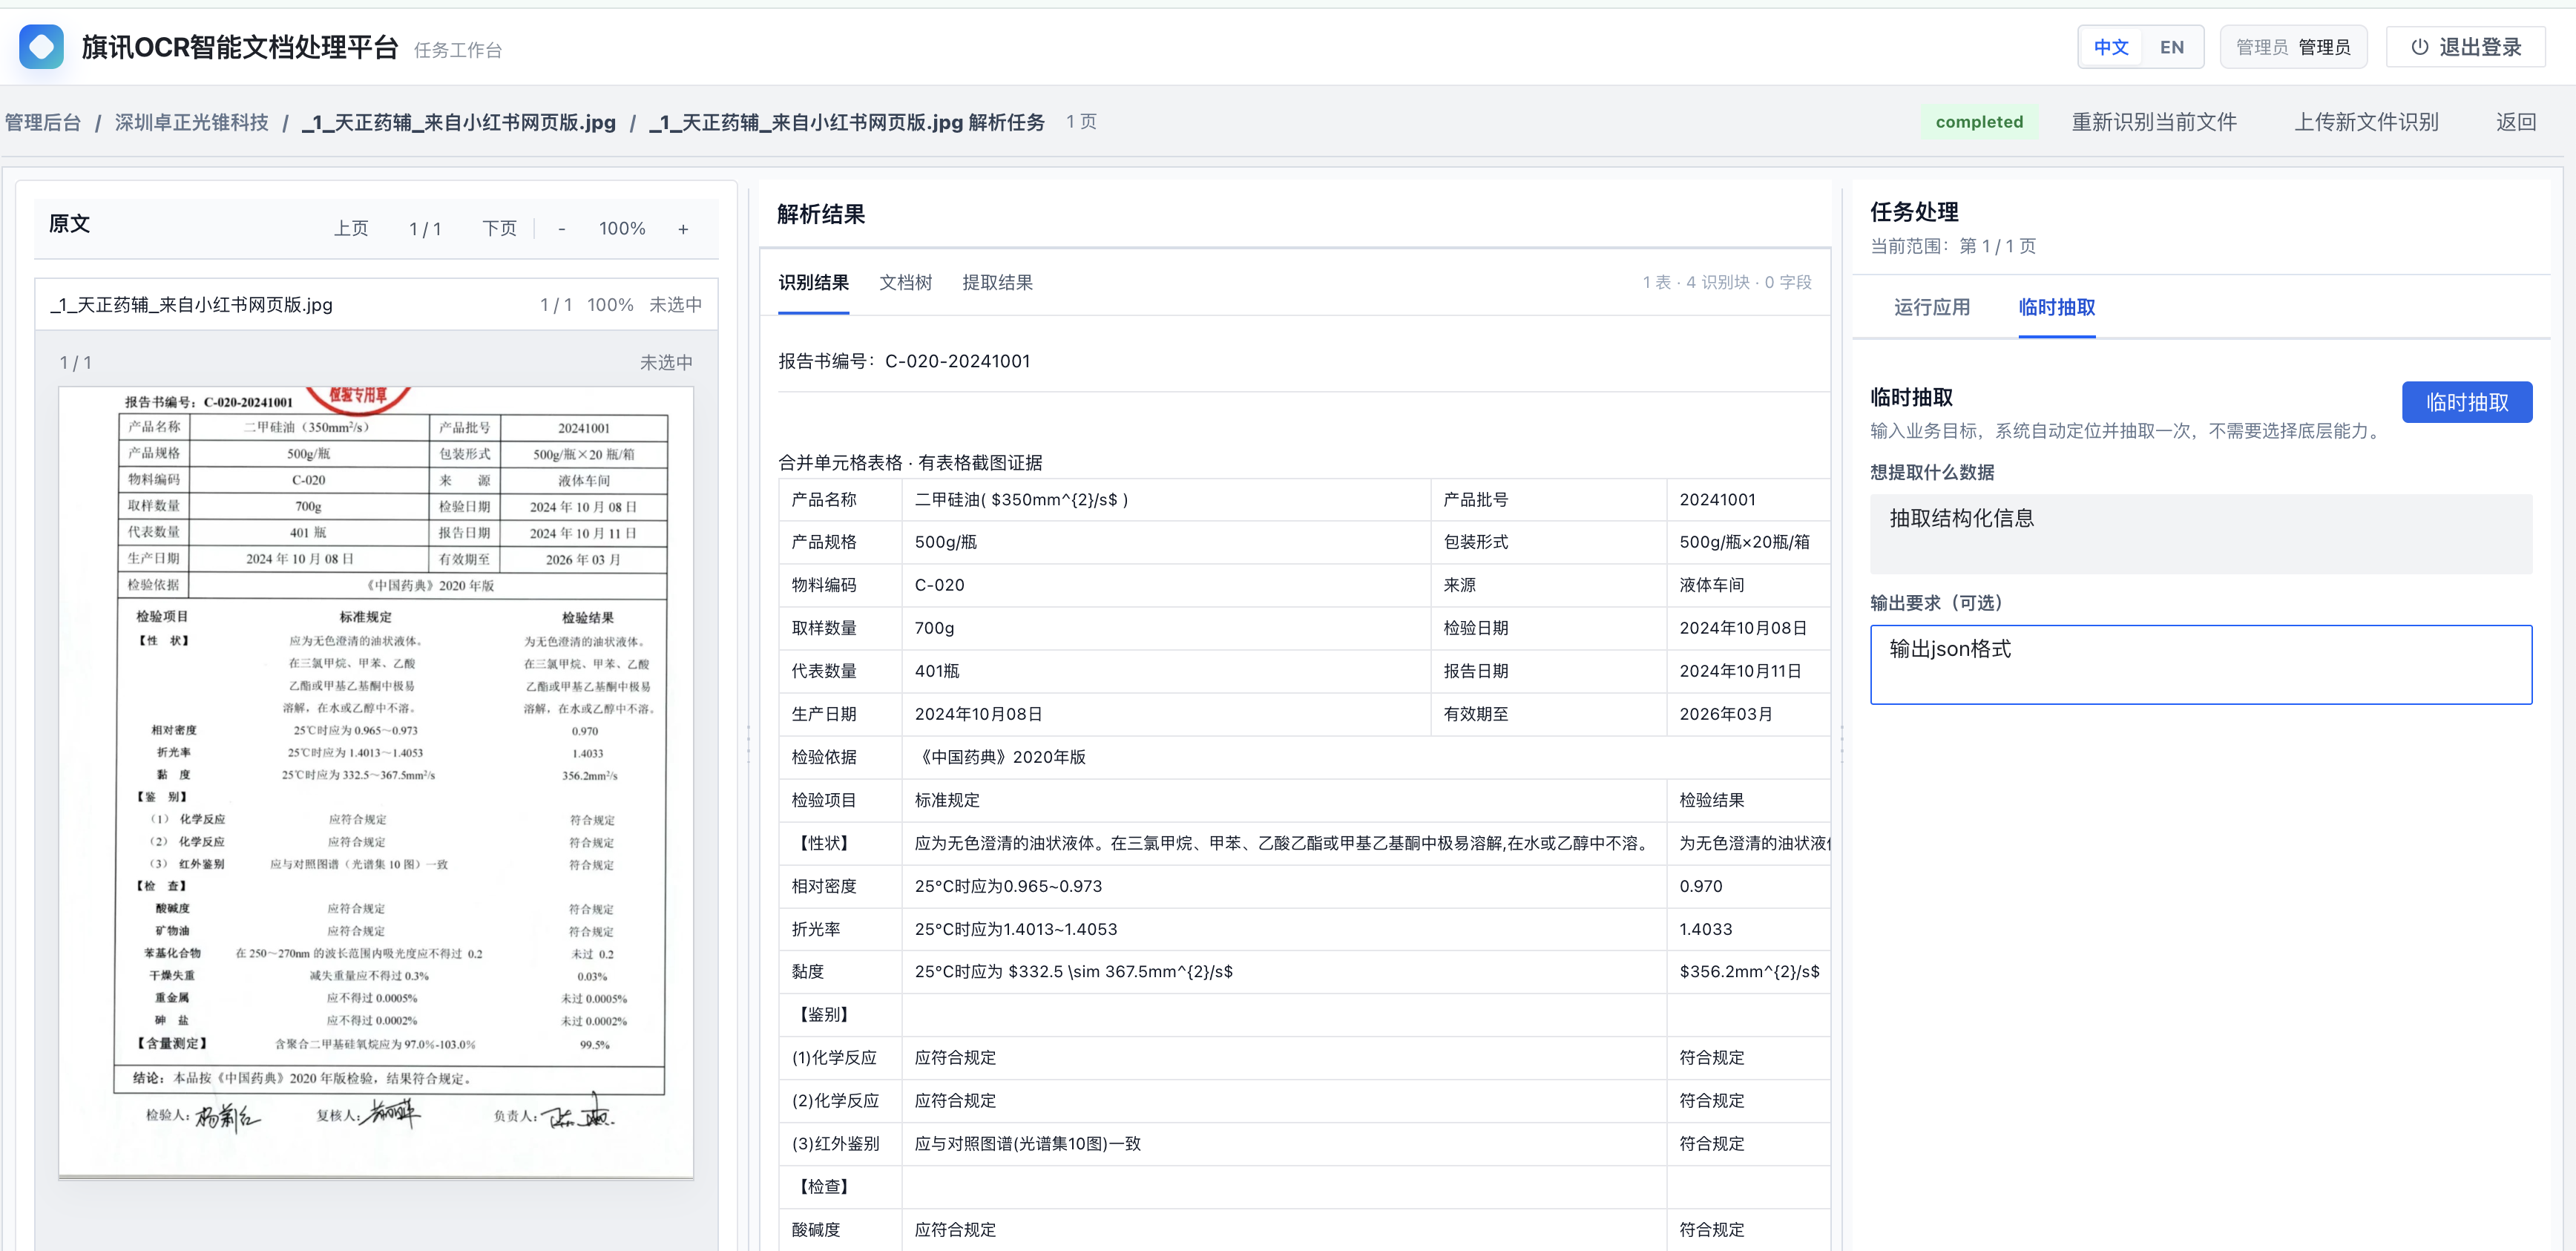Click the file name _1_天正药辅 header in 原文 panel

(x=192, y=305)
